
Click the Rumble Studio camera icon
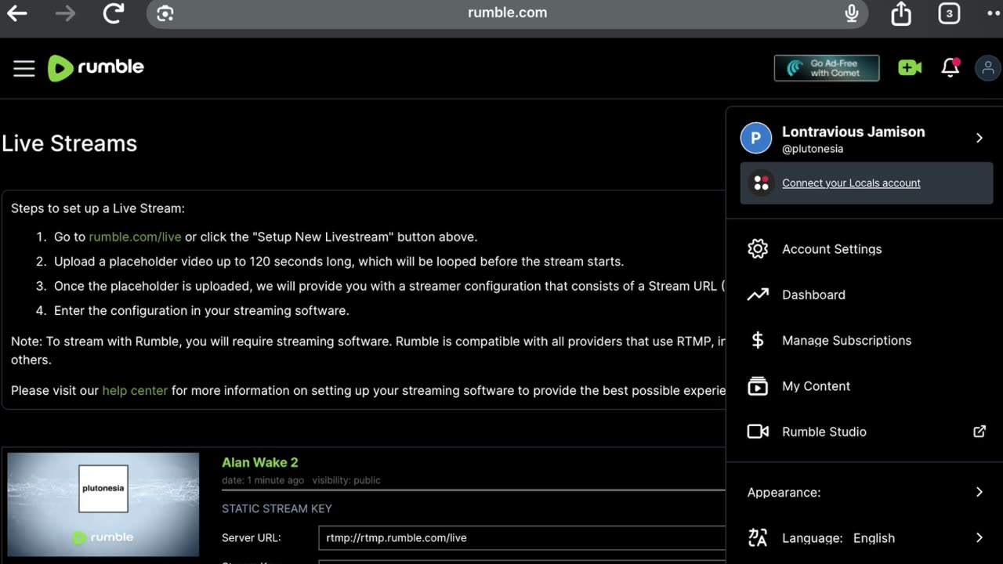[758, 432]
